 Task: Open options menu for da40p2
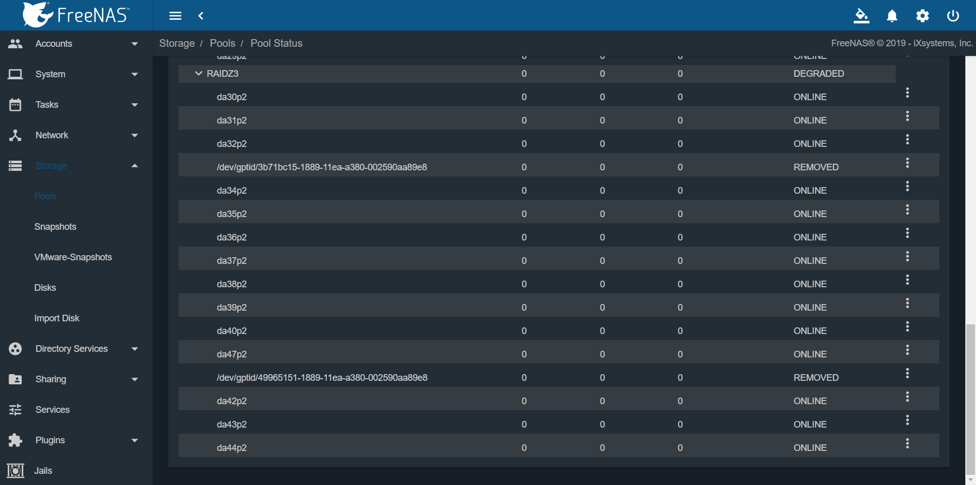point(907,326)
